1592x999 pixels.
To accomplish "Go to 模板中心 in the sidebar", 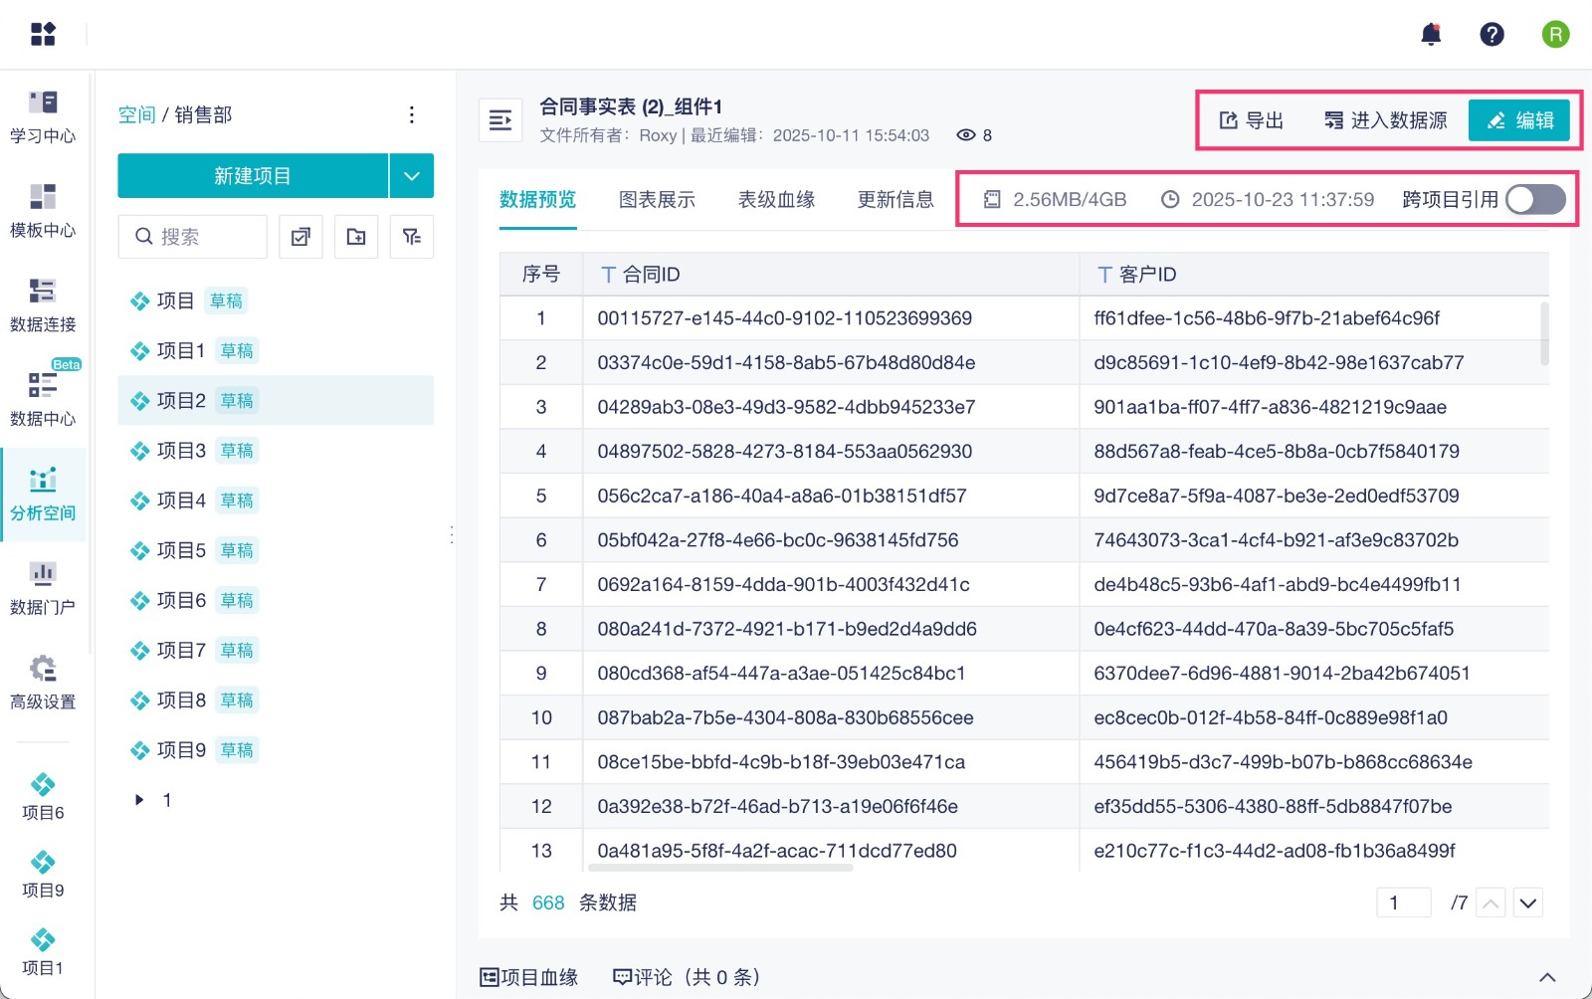I will click(43, 212).
